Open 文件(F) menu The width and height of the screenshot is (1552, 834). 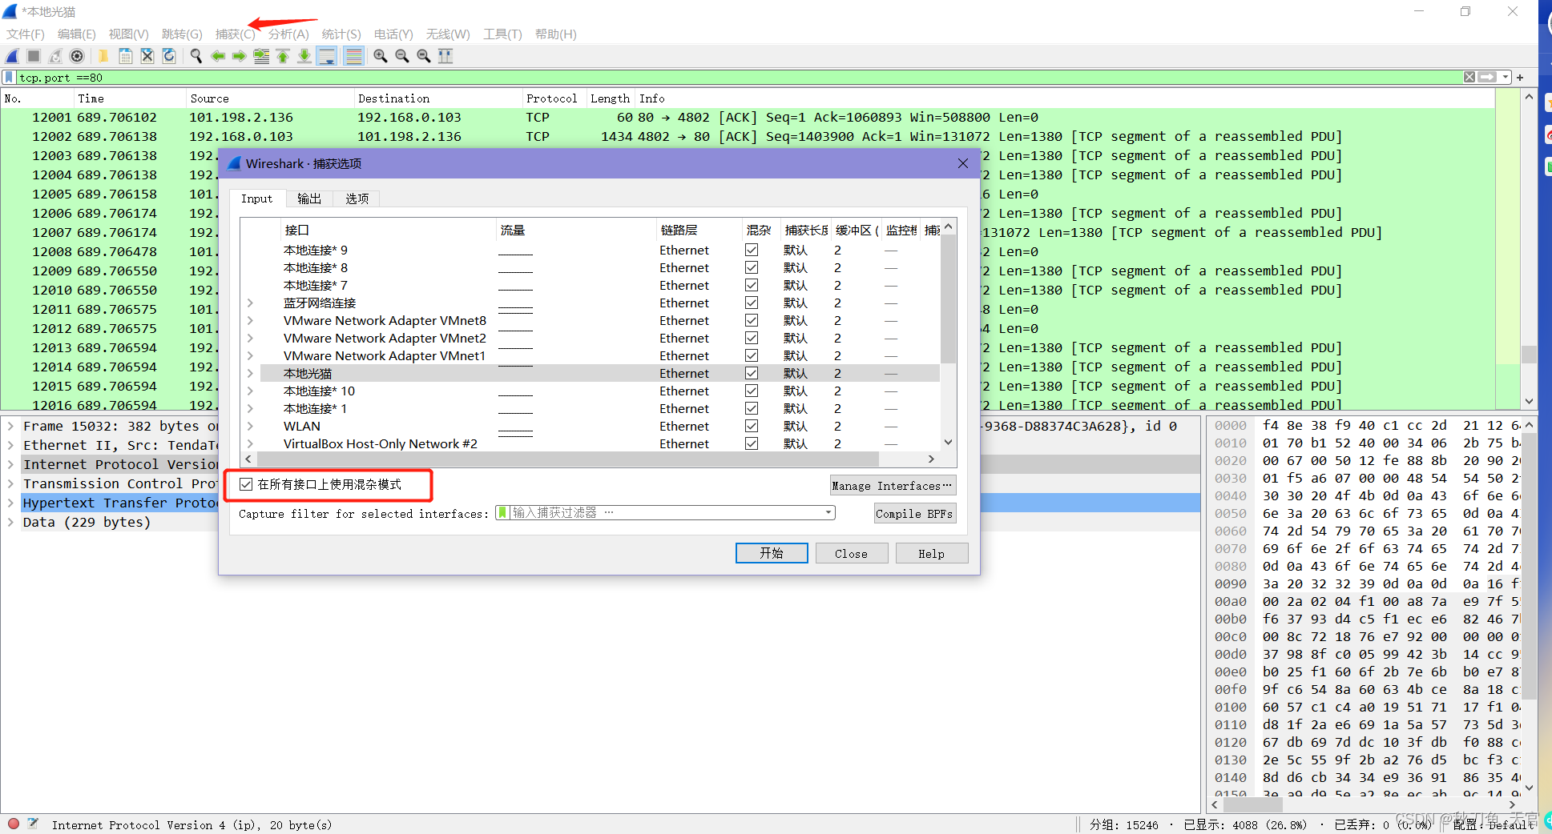point(26,34)
